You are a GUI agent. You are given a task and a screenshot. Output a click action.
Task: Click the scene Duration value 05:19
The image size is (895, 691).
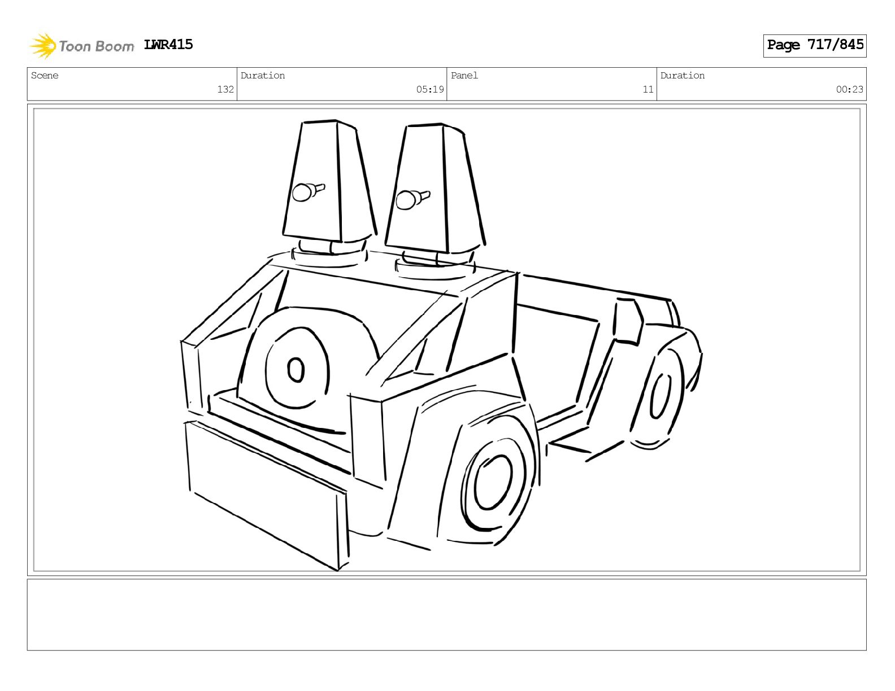tap(430, 89)
